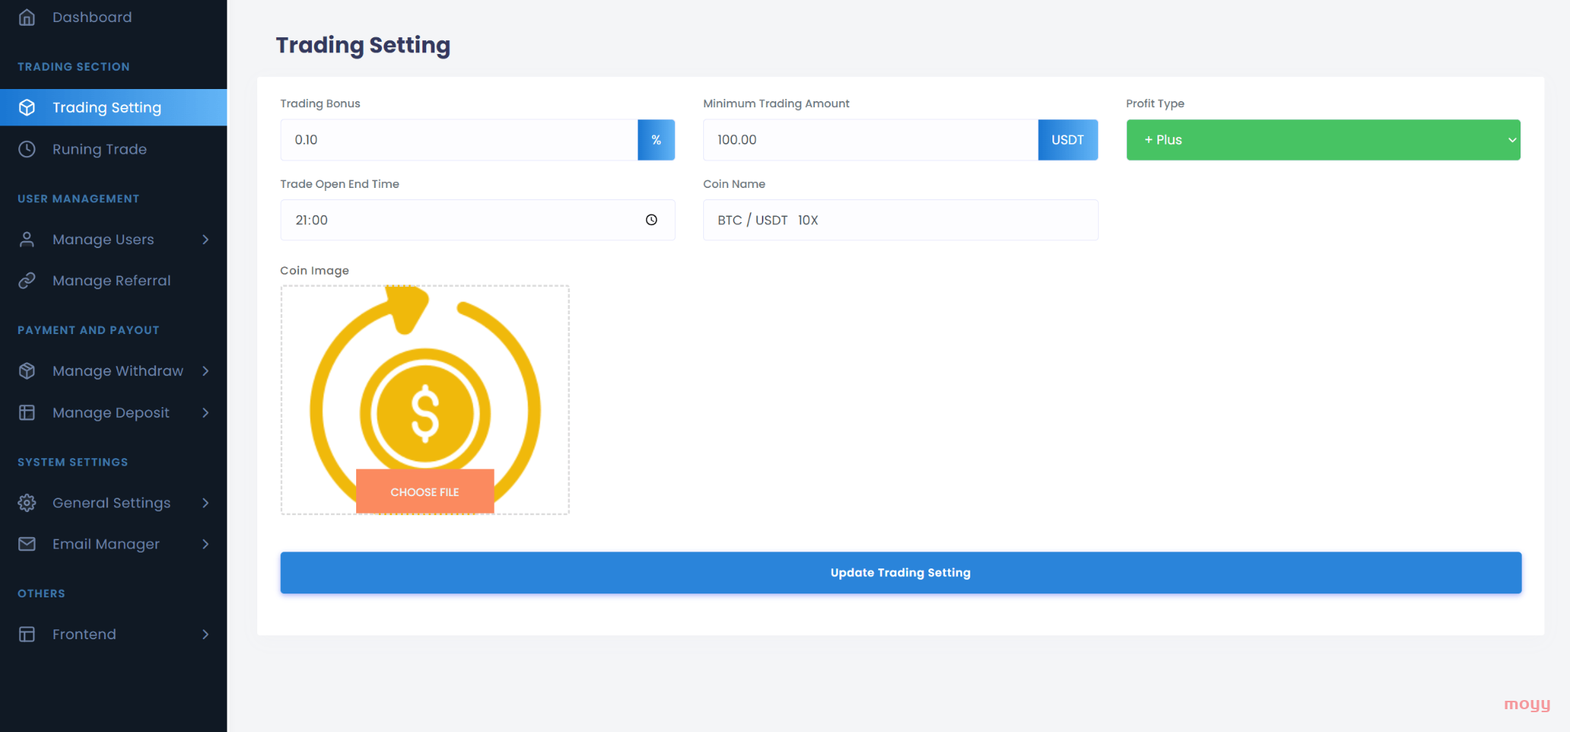Open the time picker clock icon
The height and width of the screenshot is (732, 1570).
point(651,220)
